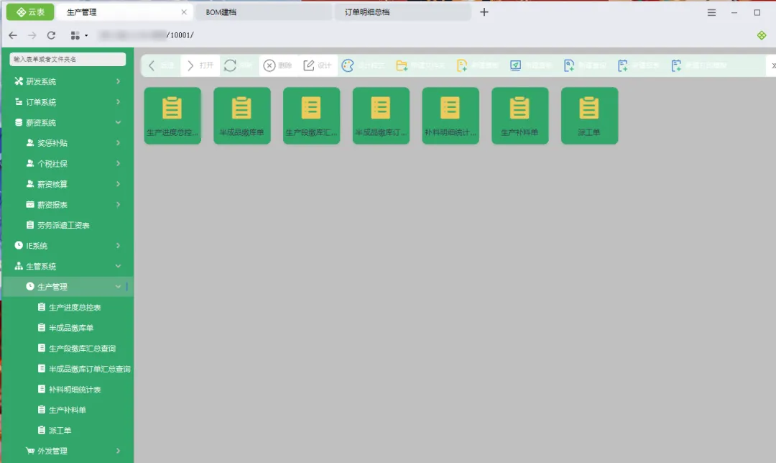The image size is (776, 463).
Task: Click the blue monitor screen icon in toolbar
Action: coord(516,65)
